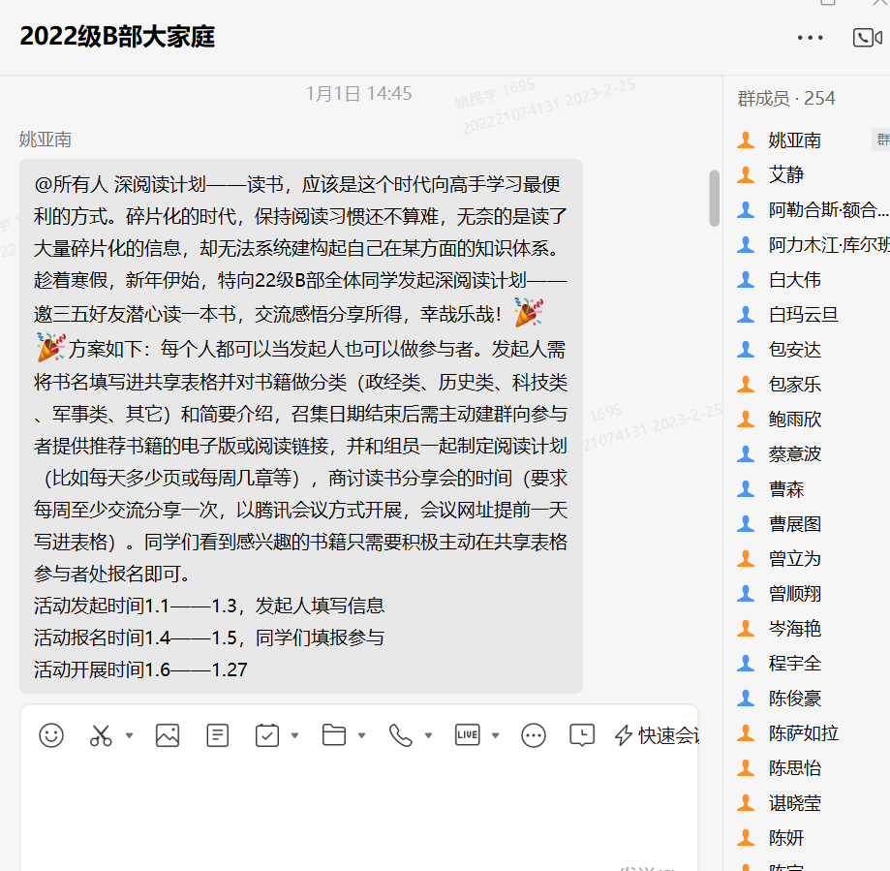Click the document icon in chat toolbar
Viewport: 890px width, 871px height.
point(218,735)
